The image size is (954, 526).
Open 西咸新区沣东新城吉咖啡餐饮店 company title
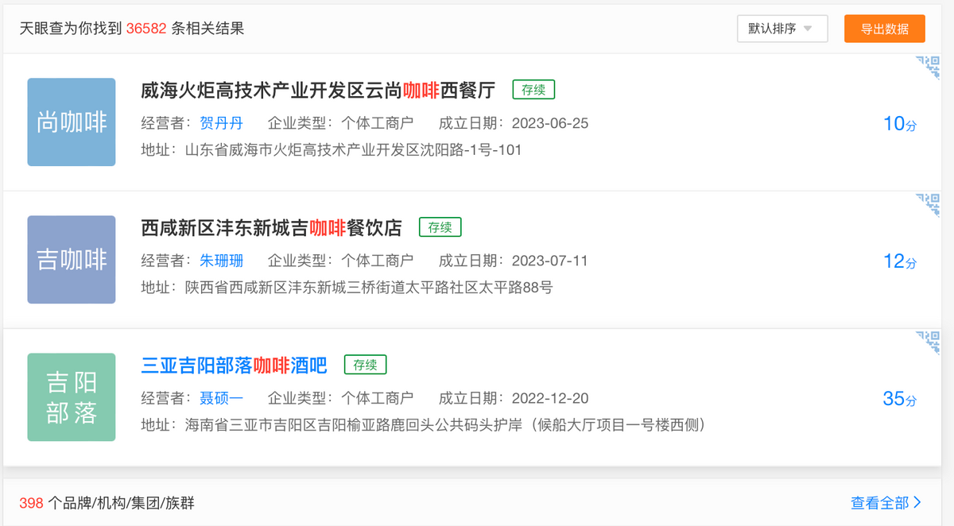(271, 228)
